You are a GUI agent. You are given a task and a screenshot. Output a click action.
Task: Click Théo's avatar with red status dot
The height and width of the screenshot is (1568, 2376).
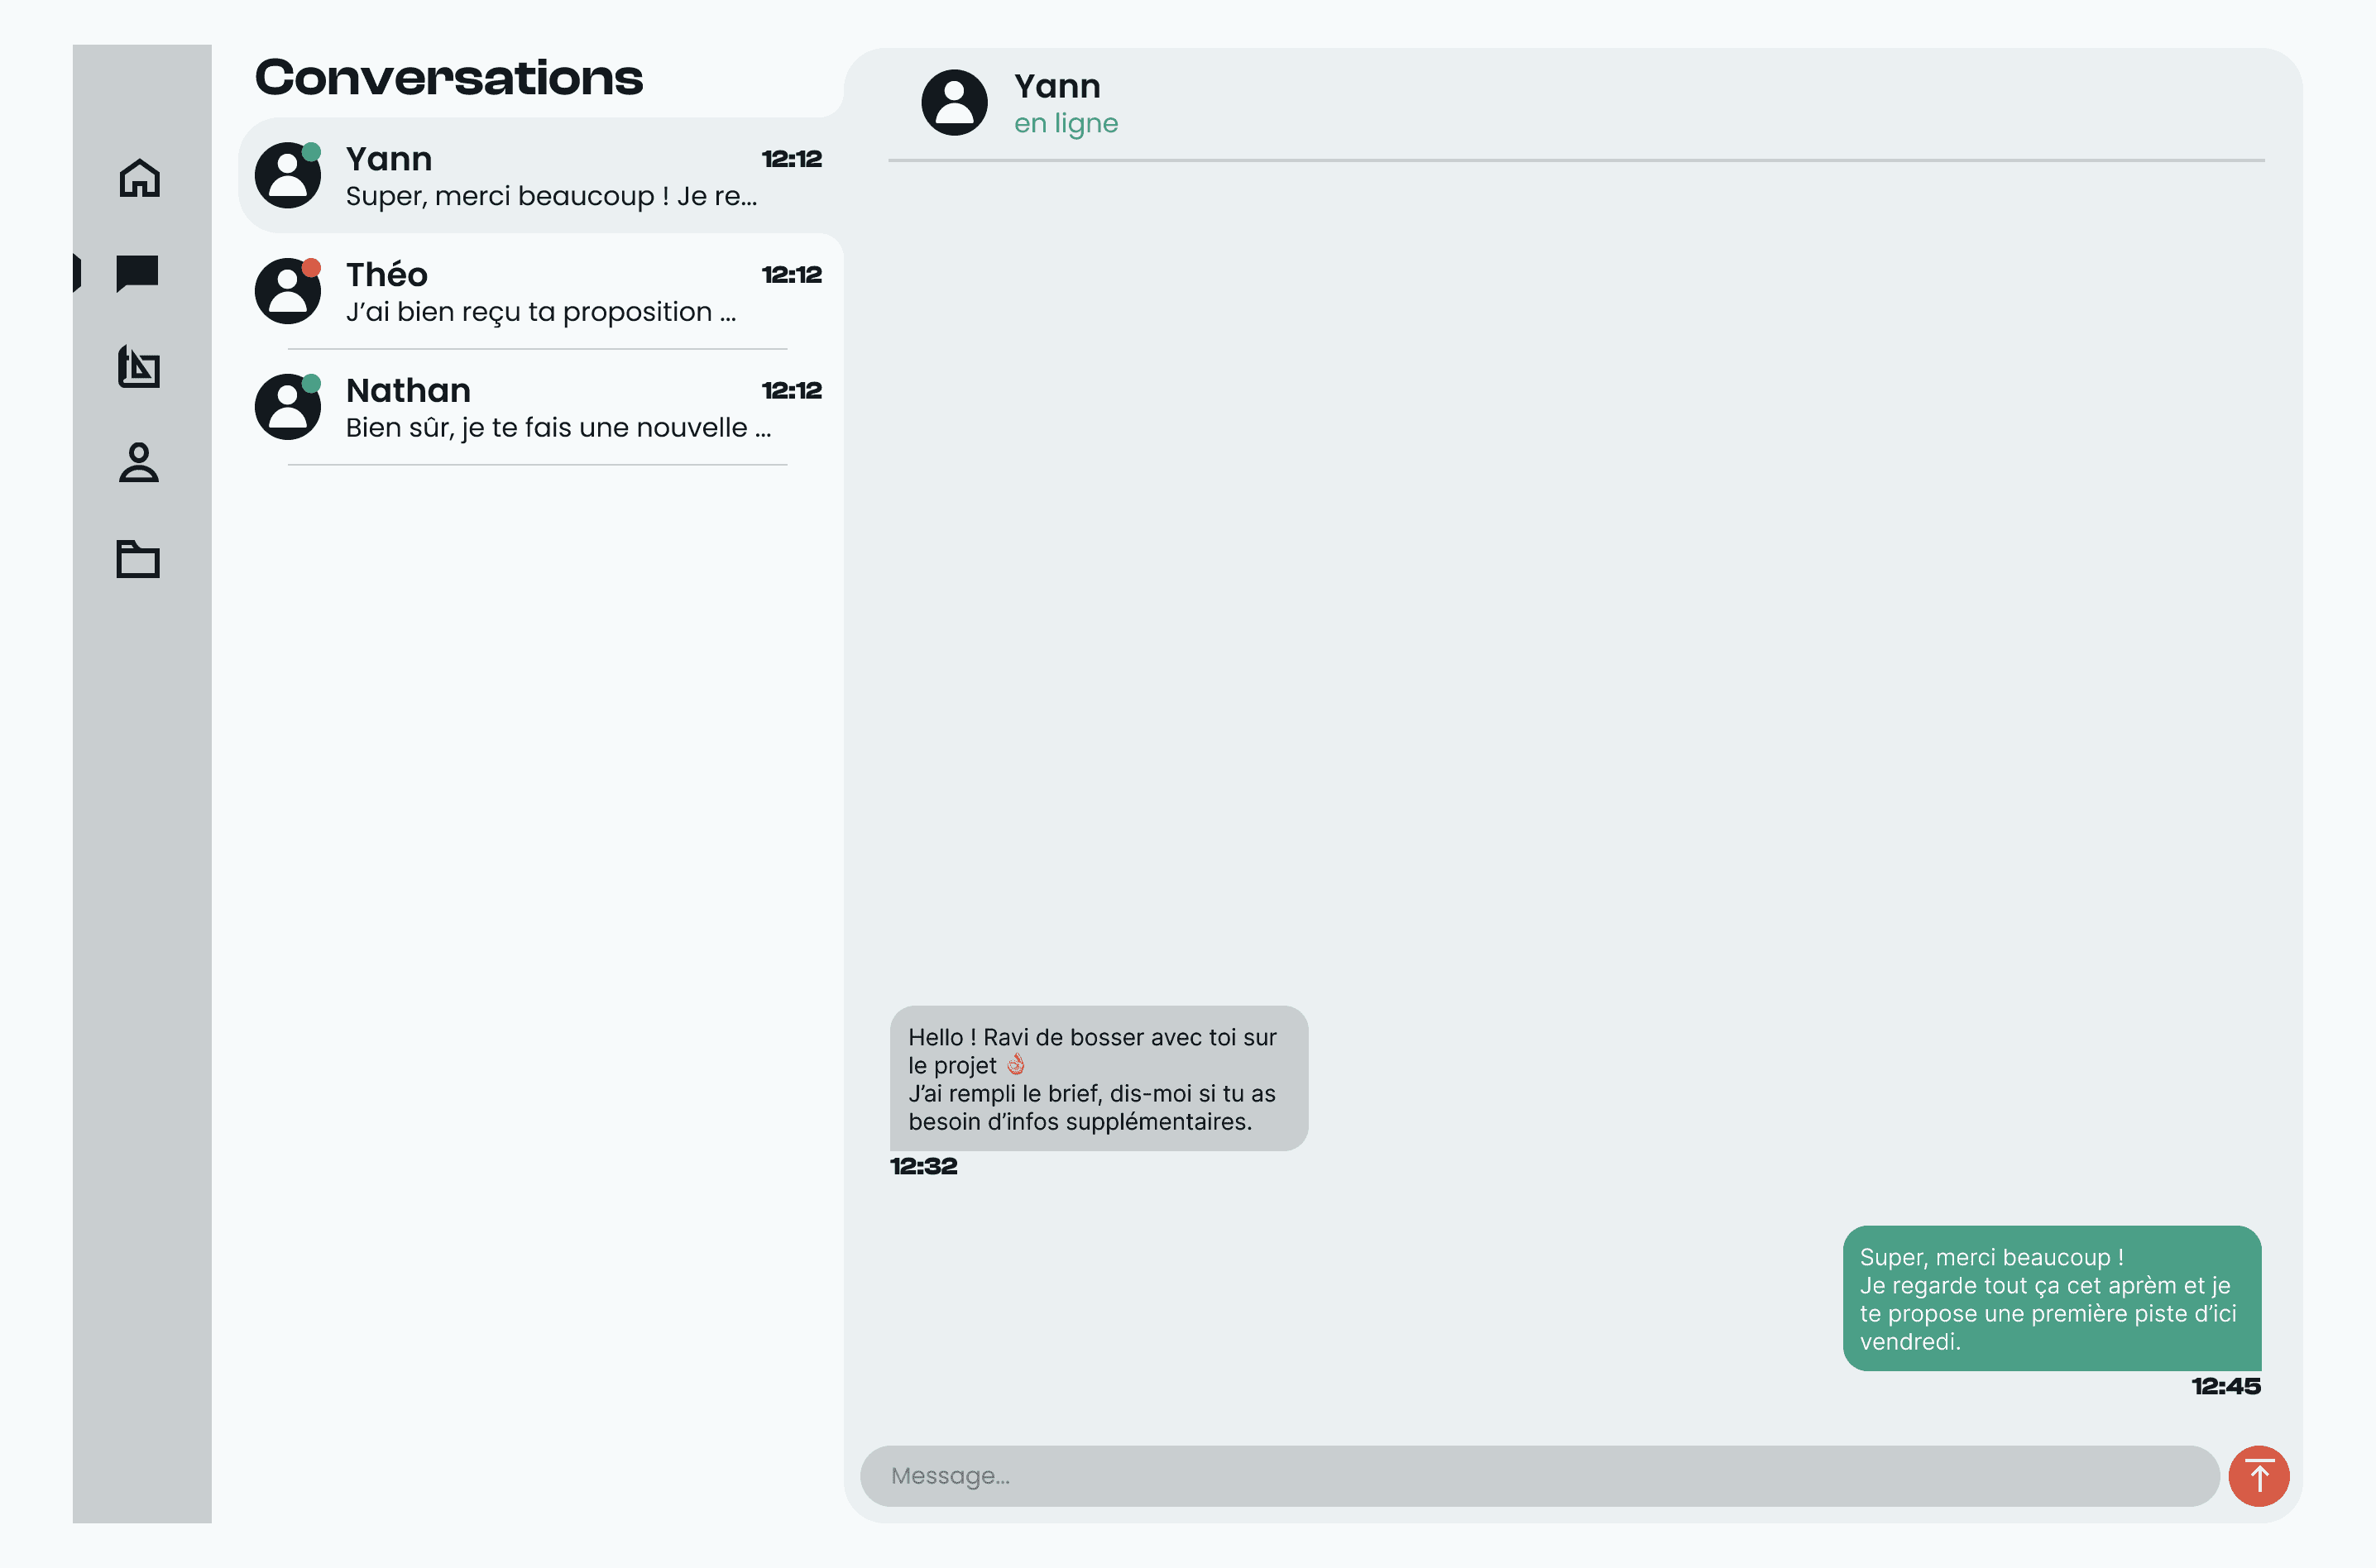(288, 291)
